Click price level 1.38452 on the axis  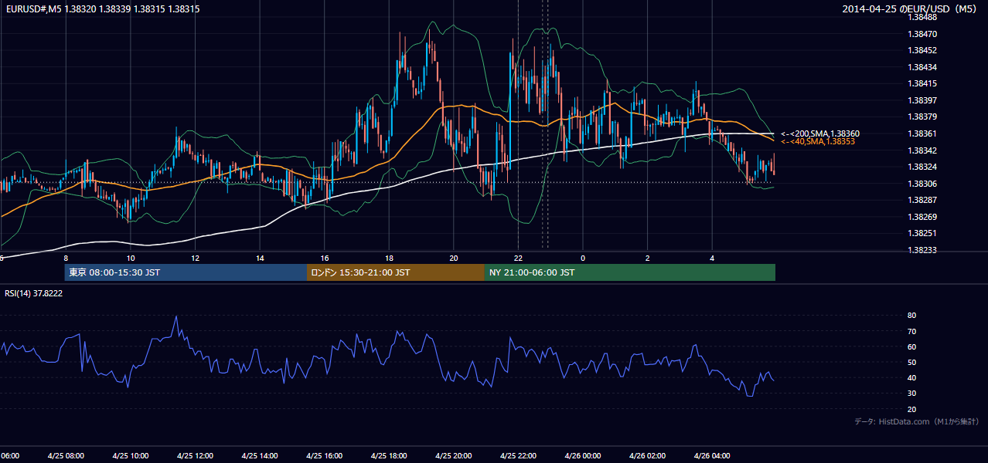tap(923, 50)
